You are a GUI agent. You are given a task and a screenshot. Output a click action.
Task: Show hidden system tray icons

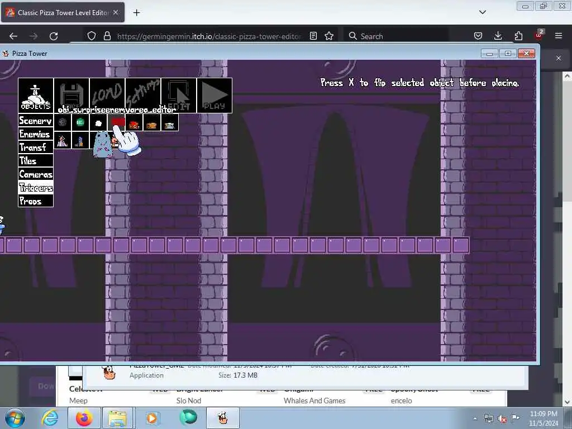[475, 418]
